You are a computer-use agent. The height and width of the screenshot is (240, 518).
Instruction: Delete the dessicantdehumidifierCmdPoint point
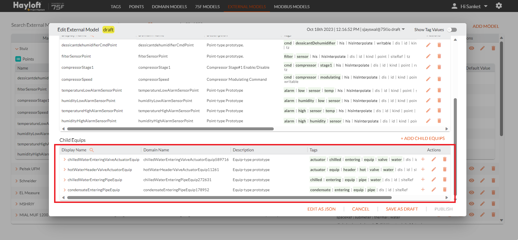tap(439, 45)
